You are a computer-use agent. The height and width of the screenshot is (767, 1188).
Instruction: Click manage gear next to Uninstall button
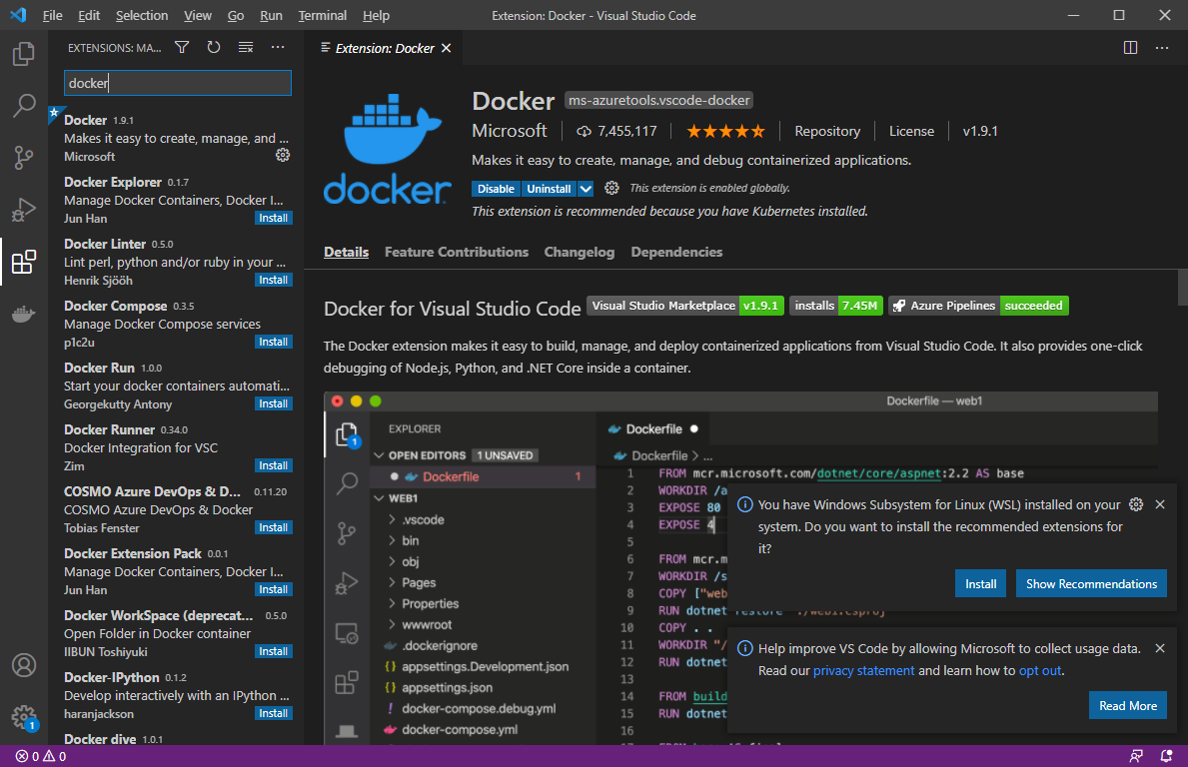[611, 188]
